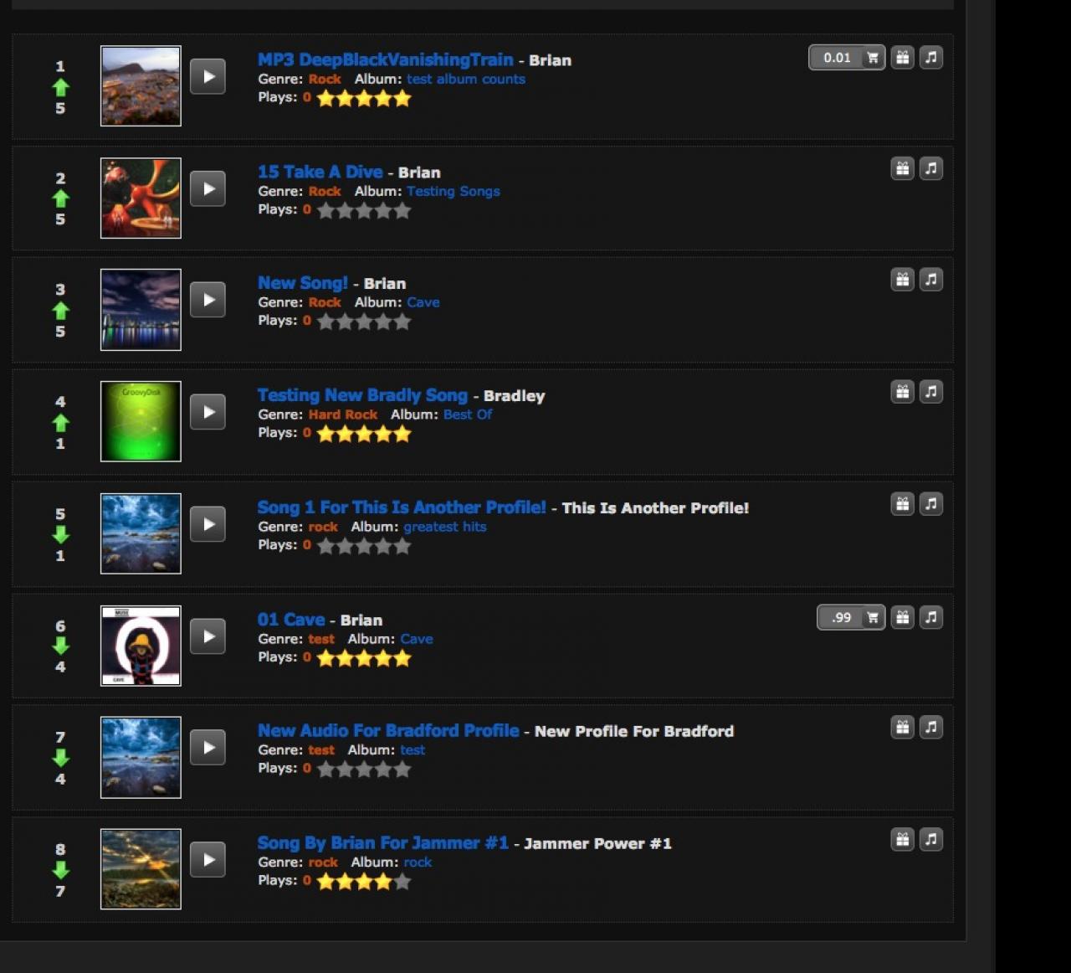
Task: Click the music note icon for Song 1 For This Is Another Profile!
Action: point(931,504)
